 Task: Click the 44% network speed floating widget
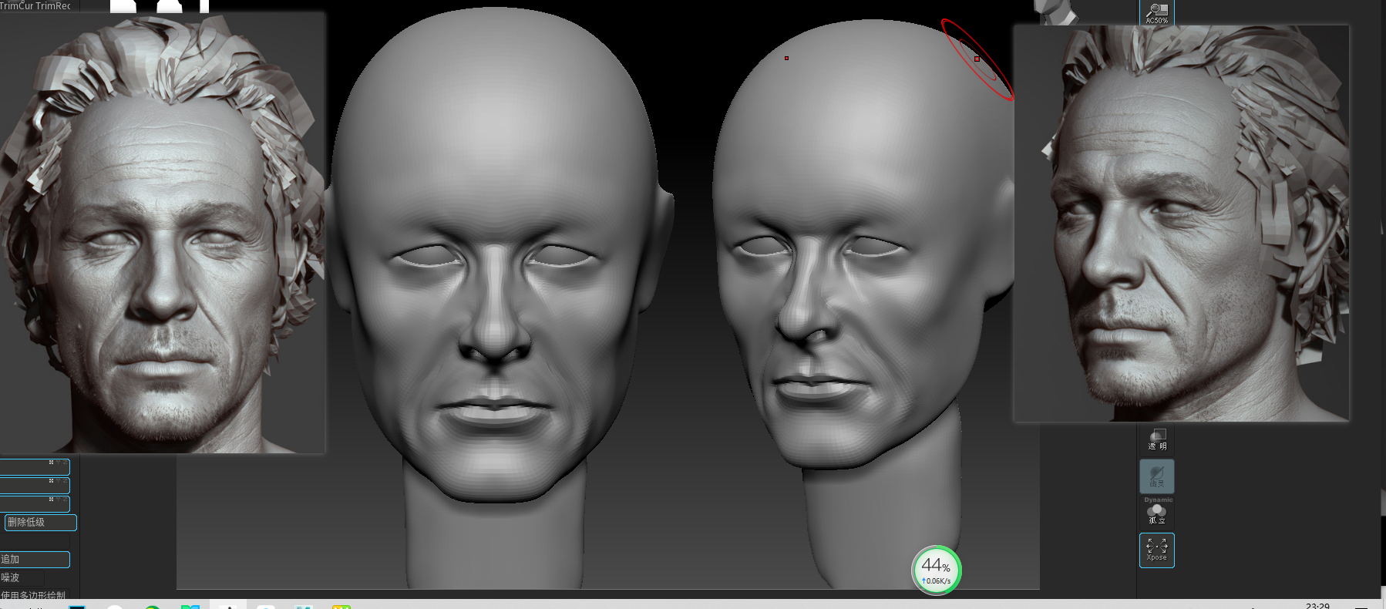tap(937, 570)
